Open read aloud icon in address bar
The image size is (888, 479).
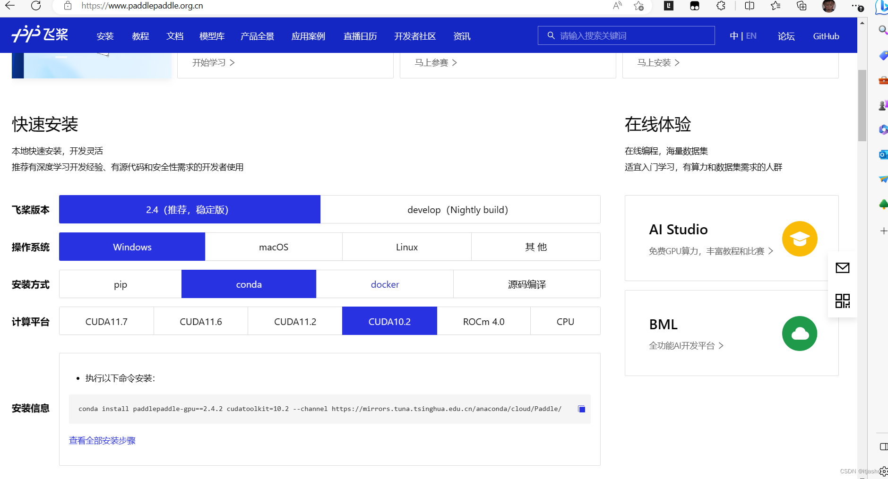click(617, 6)
